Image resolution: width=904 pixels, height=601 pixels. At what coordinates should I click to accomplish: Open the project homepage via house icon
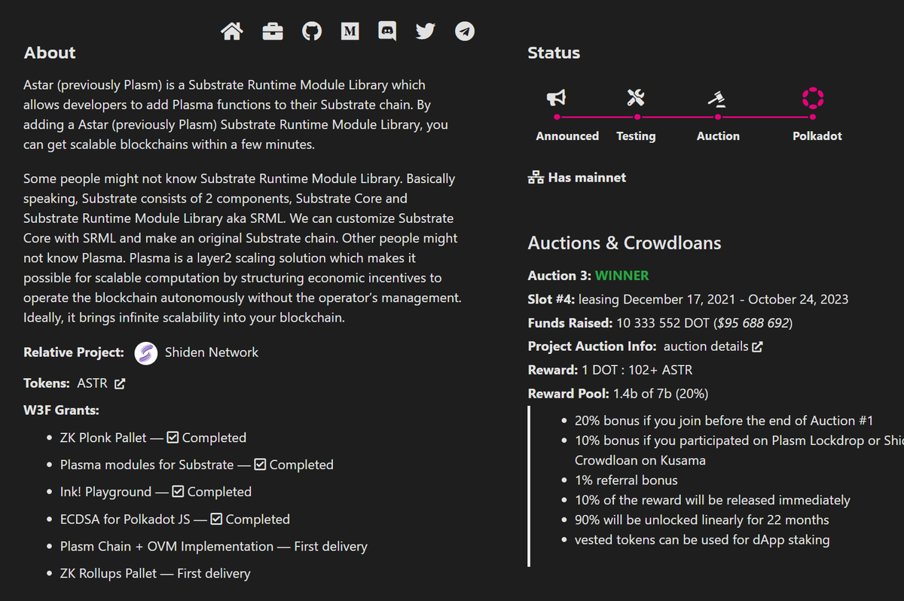click(x=232, y=31)
